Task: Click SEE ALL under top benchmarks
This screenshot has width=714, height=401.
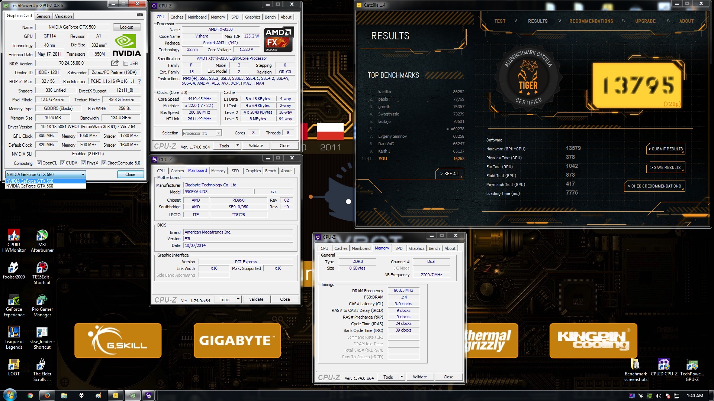Action: tap(449, 174)
